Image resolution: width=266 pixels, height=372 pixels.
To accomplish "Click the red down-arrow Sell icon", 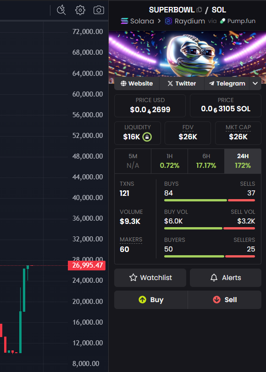I will (x=216, y=300).
